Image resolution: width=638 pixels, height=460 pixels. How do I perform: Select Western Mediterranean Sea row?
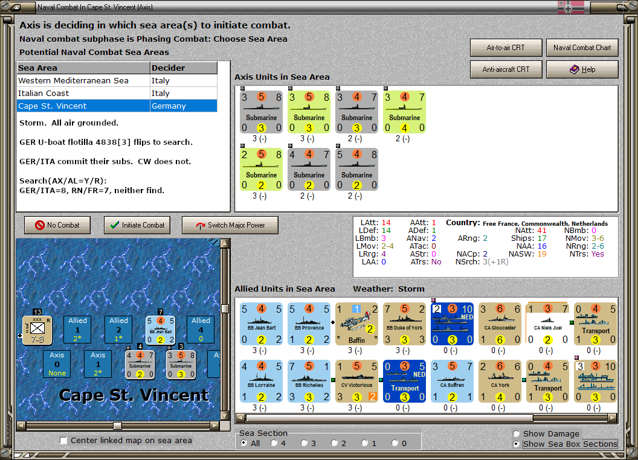[x=117, y=80]
